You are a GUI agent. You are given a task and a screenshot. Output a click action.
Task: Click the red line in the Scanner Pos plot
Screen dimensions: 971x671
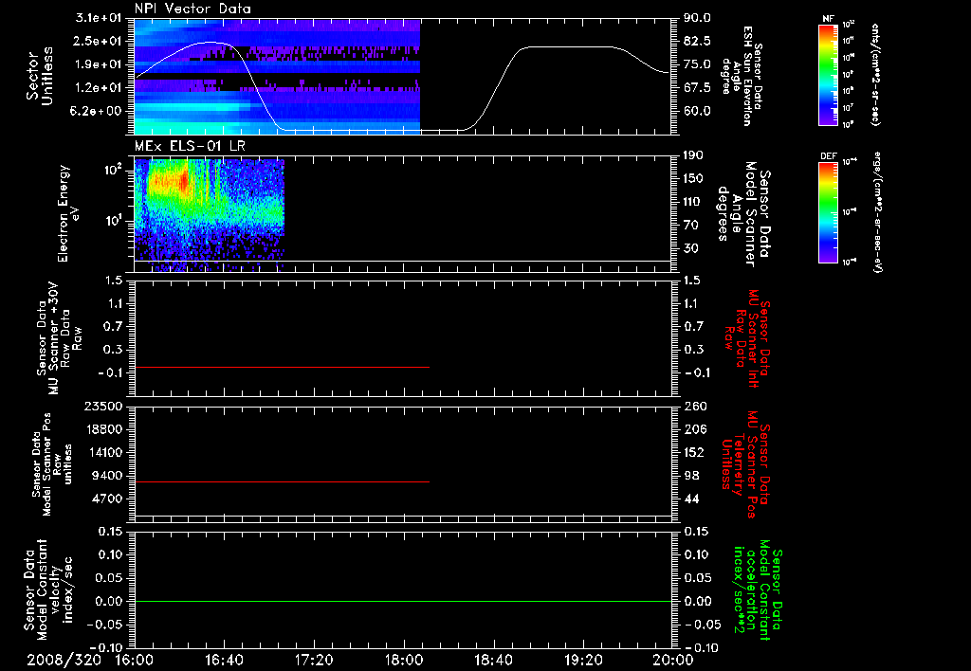point(282,481)
